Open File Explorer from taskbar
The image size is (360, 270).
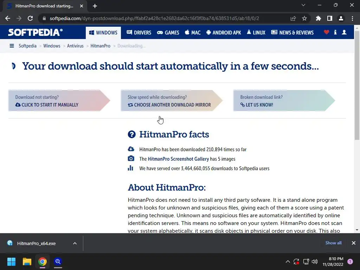coord(27,262)
